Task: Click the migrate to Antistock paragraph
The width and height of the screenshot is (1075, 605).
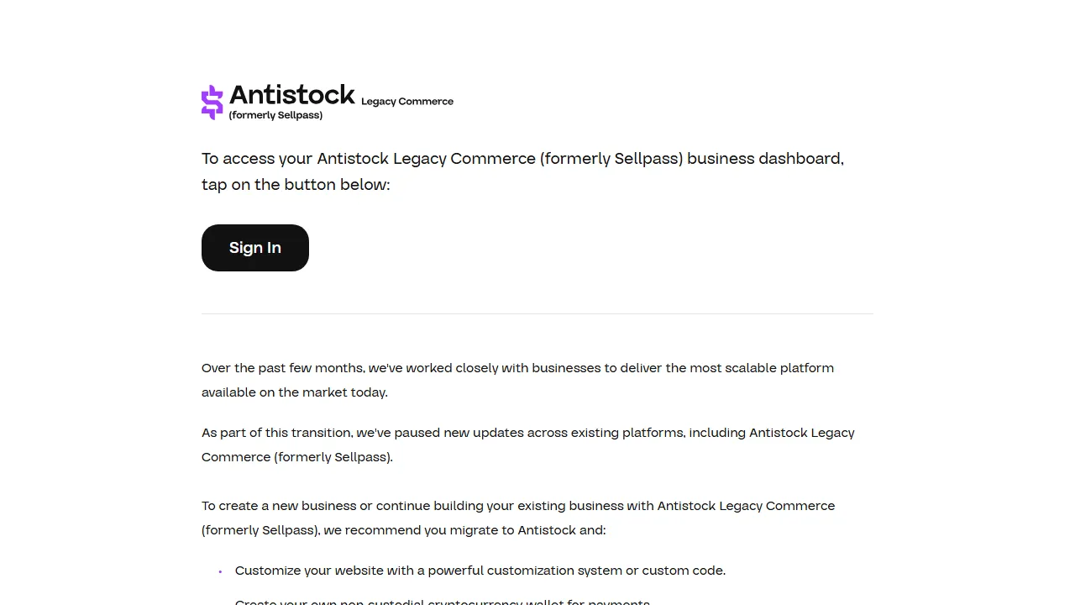Action: 518,518
